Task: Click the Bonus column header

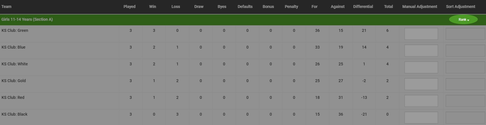Action: pos(268,7)
